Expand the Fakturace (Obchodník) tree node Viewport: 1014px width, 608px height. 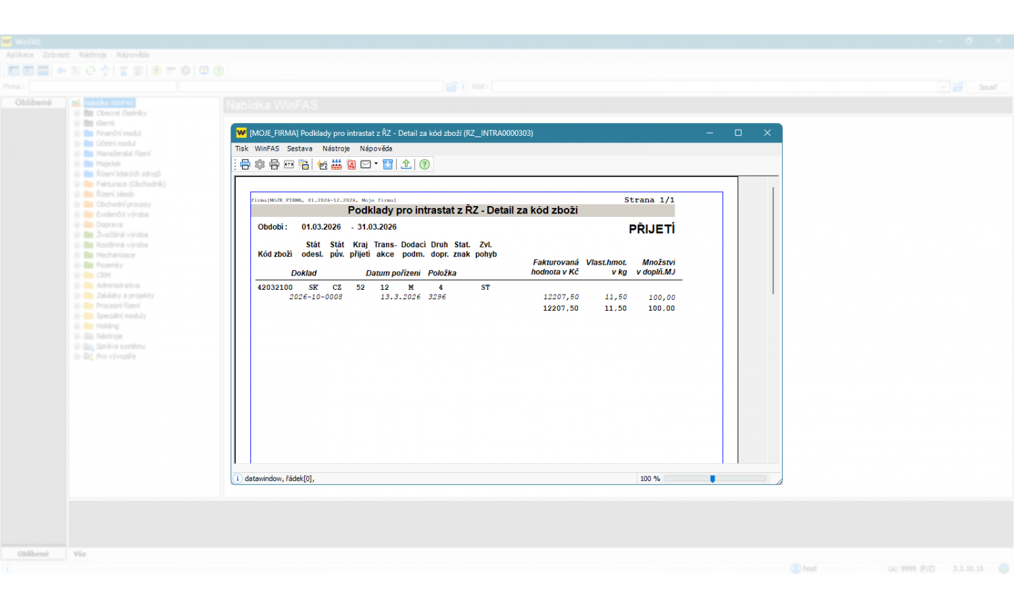[x=77, y=184]
